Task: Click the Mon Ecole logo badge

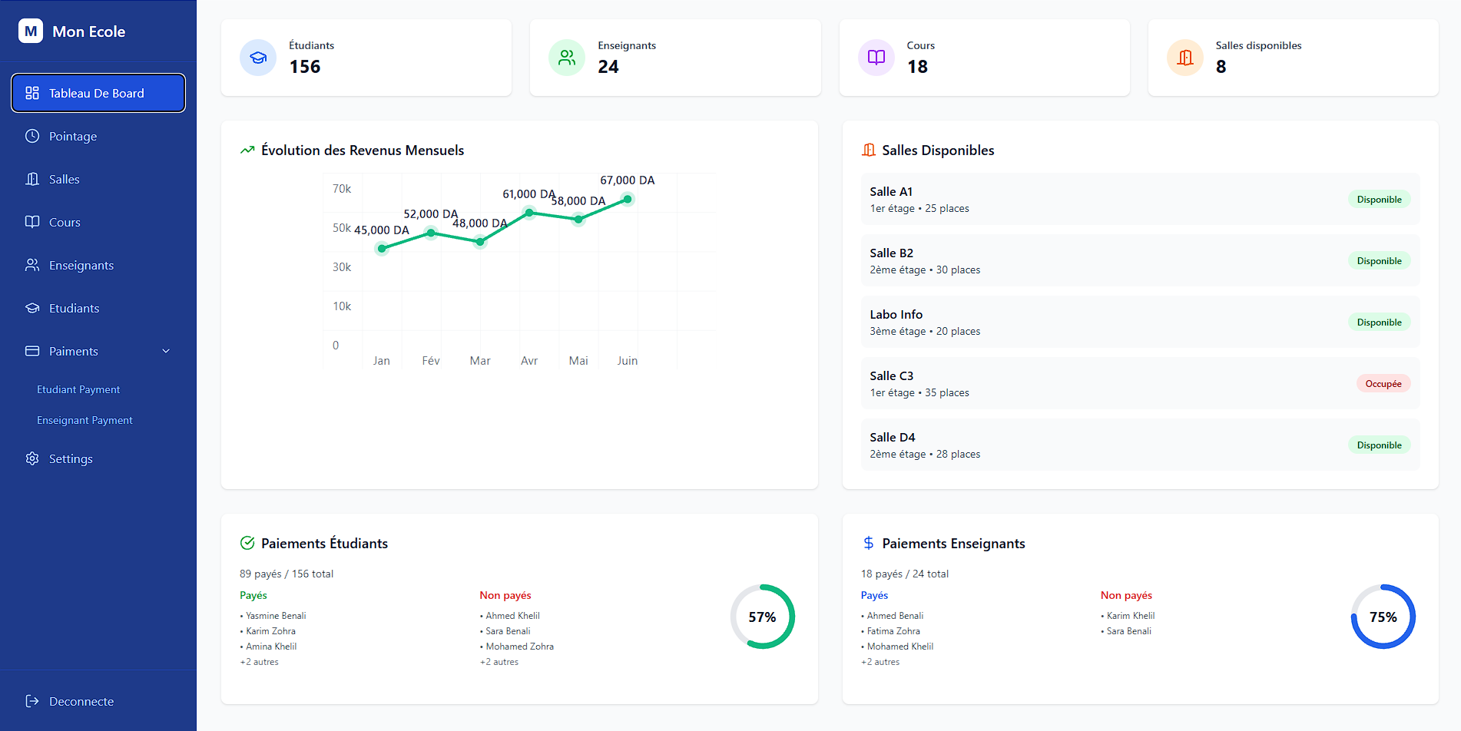Action: 31,31
